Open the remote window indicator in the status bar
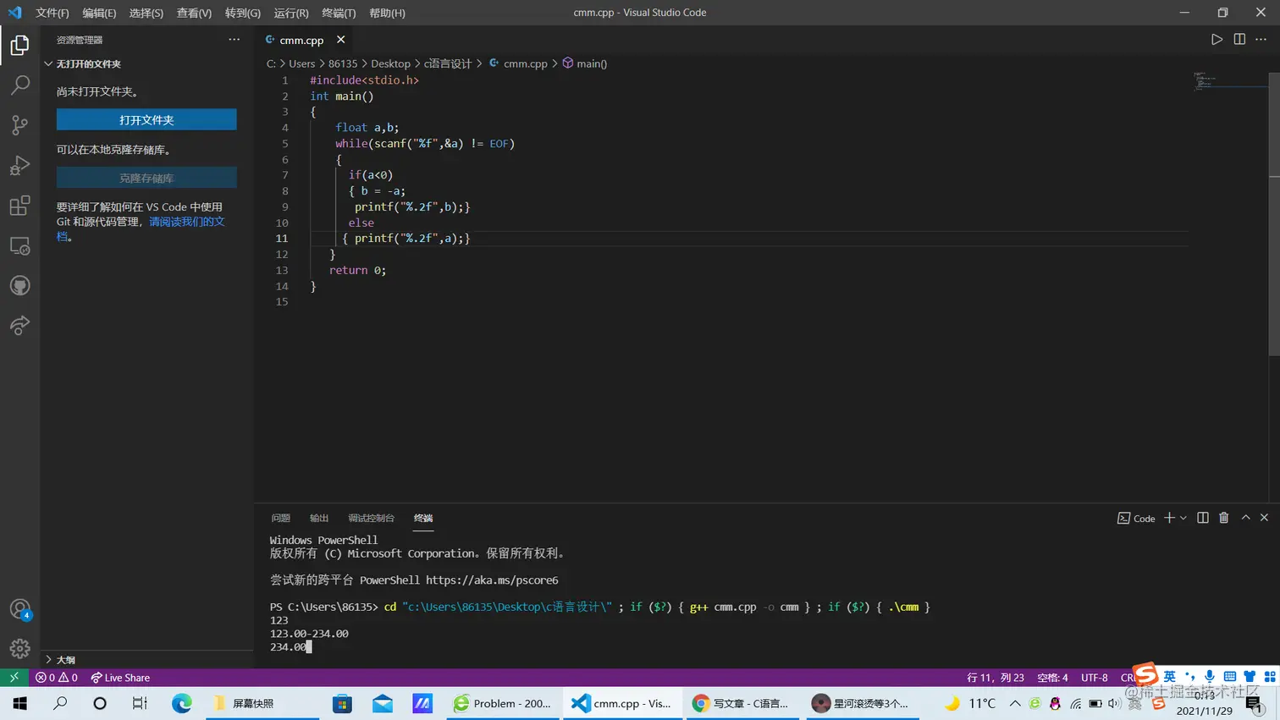Image resolution: width=1280 pixels, height=720 pixels. (14, 678)
